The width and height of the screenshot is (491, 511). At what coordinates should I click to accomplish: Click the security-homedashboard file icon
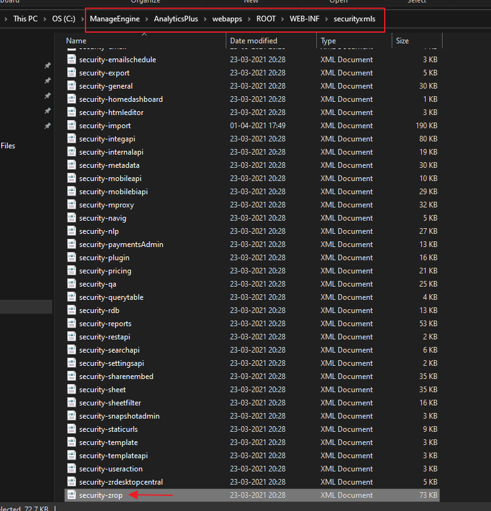tap(72, 99)
